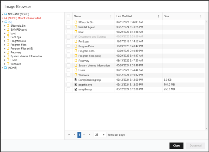This screenshot has width=209, height=152.
Task: Click the System Volume Information folder icon in list
Action: click(76, 65)
